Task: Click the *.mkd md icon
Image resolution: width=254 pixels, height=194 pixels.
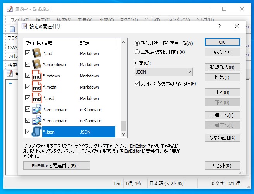Action: [36, 98]
